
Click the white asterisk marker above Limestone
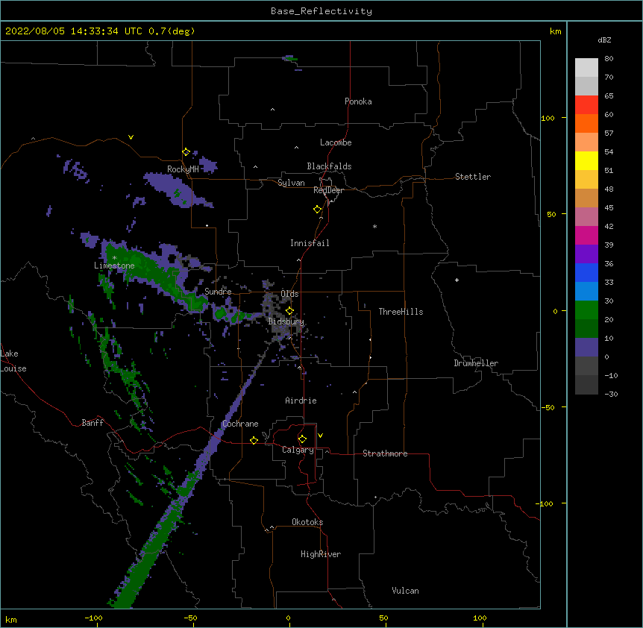coord(114,258)
